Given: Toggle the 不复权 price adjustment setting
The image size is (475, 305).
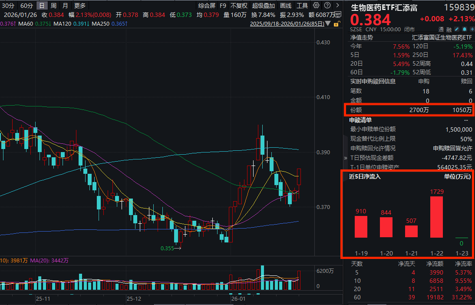Looking at the screenshot, I should [239, 6].
